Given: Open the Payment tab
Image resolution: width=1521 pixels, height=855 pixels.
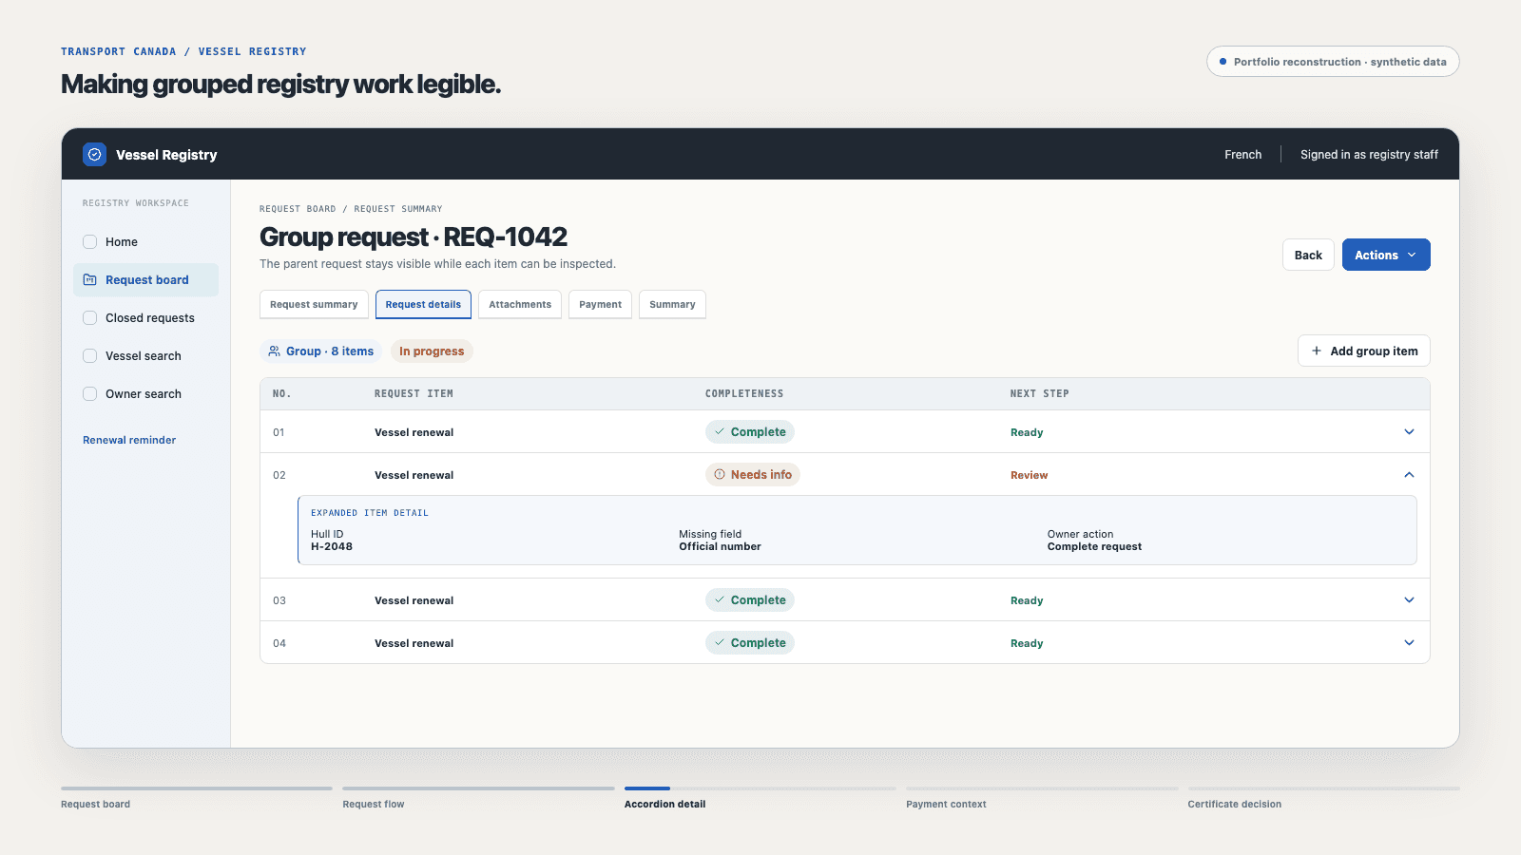Looking at the screenshot, I should point(600,304).
